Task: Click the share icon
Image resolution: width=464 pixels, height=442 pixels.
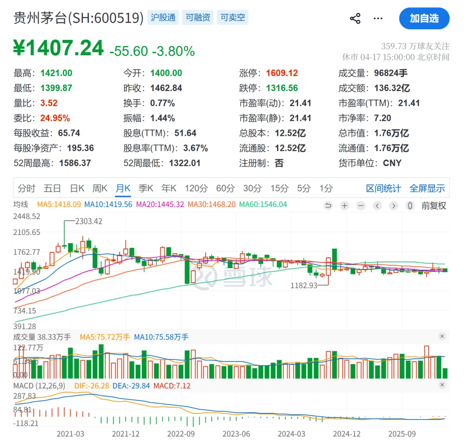Action: pos(355,18)
